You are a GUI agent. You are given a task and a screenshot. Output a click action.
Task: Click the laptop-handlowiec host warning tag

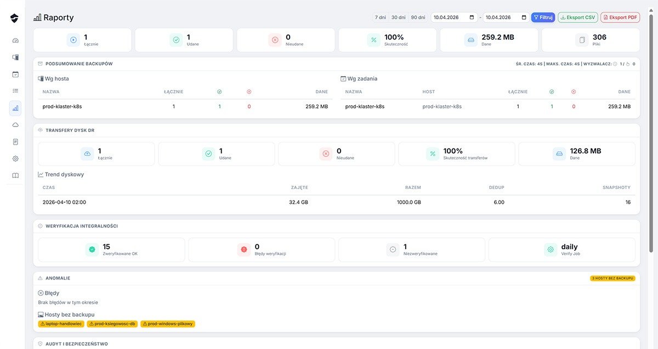60,324
